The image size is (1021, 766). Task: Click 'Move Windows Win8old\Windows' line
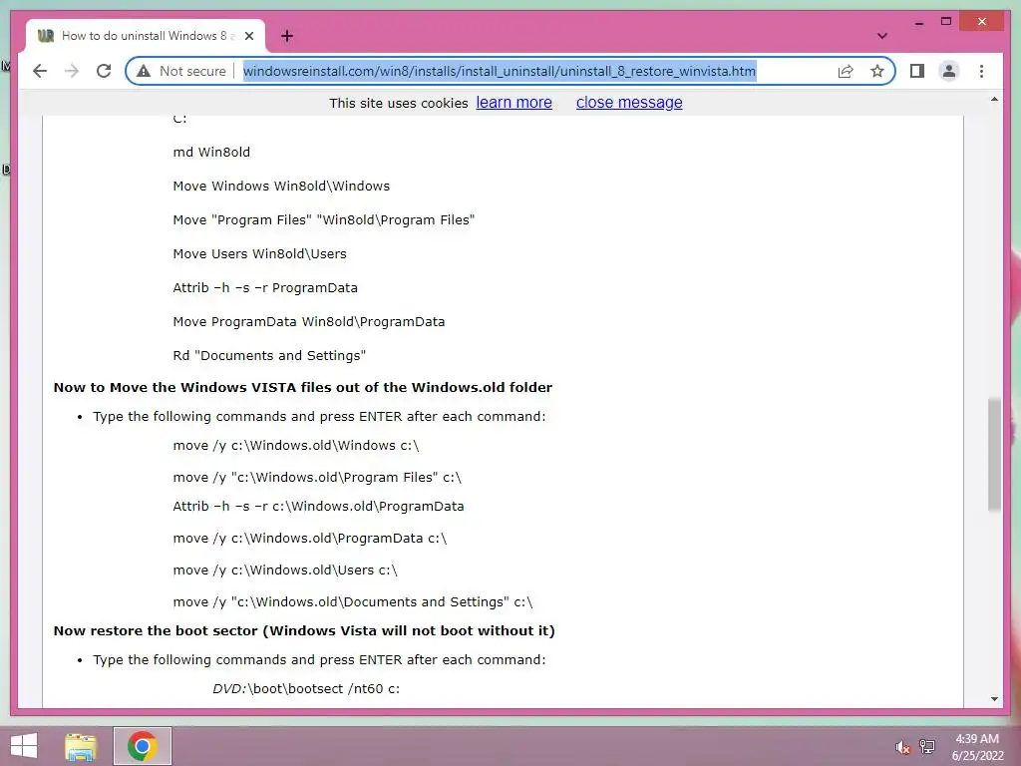[x=281, y=186]
